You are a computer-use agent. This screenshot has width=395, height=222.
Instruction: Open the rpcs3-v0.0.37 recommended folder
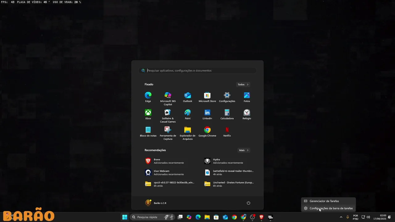click(169, 184)
